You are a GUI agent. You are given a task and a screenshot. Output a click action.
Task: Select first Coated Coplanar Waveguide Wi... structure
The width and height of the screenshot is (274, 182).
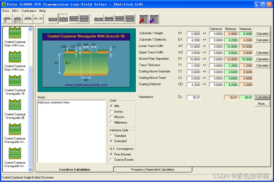pyautogui.click(x=15, y=133)
